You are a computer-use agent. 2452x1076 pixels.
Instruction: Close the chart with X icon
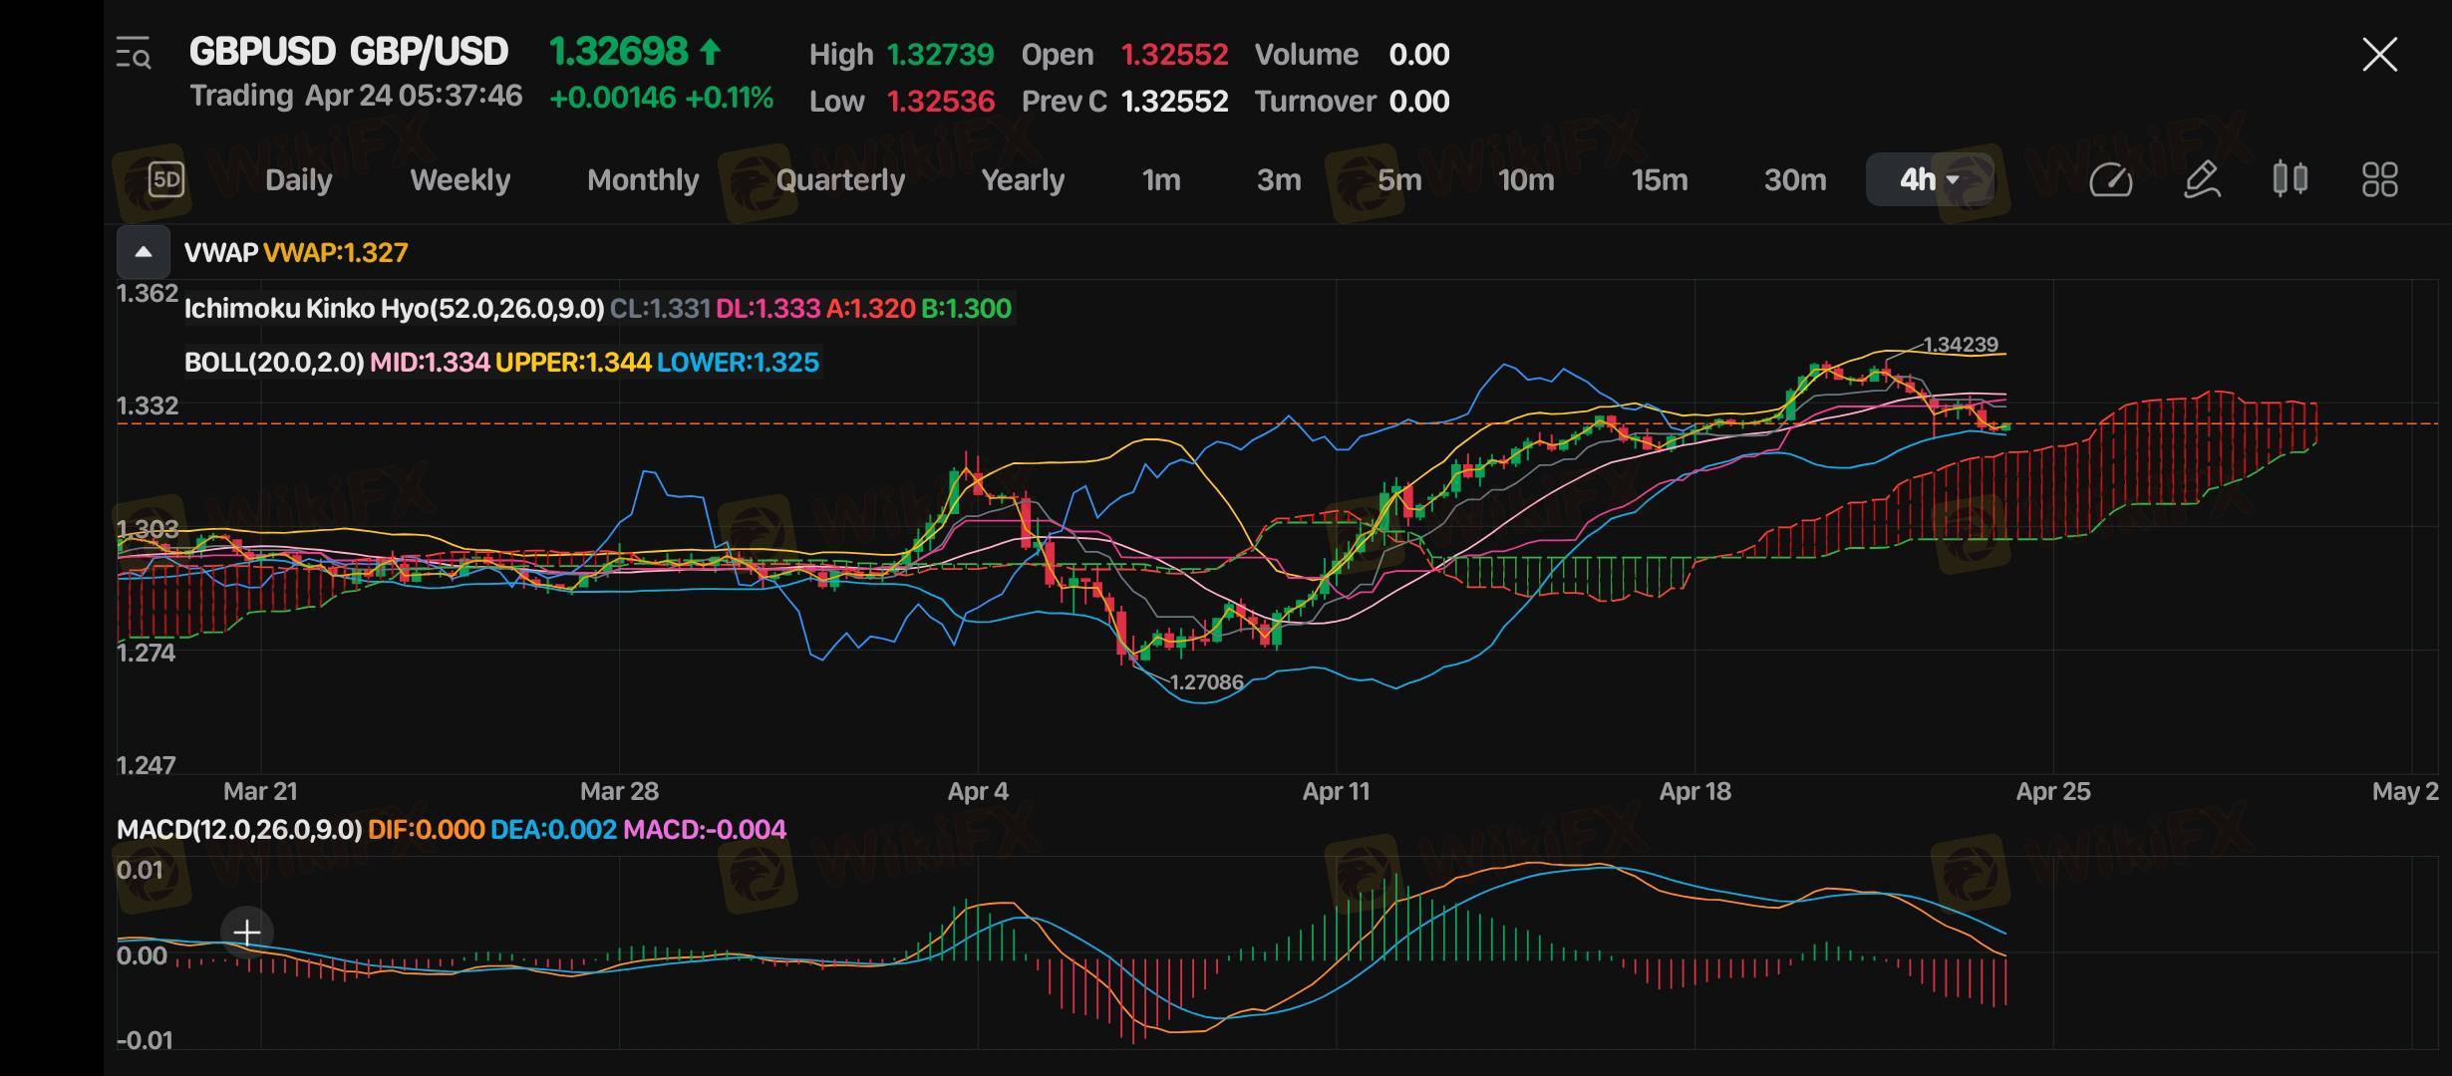pos(2379,54)
